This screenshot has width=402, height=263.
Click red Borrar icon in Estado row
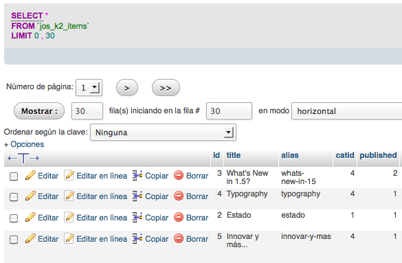[x=179, y=218]
